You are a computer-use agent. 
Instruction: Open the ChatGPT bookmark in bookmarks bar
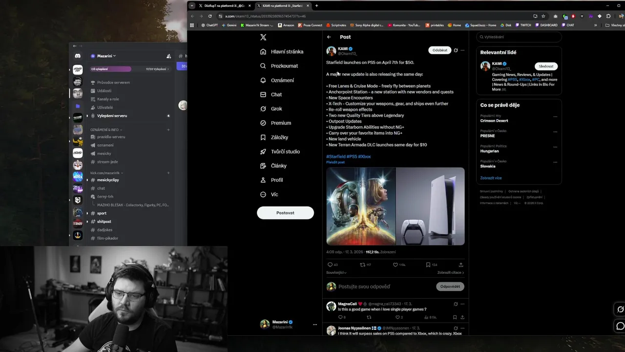(209, 25)
